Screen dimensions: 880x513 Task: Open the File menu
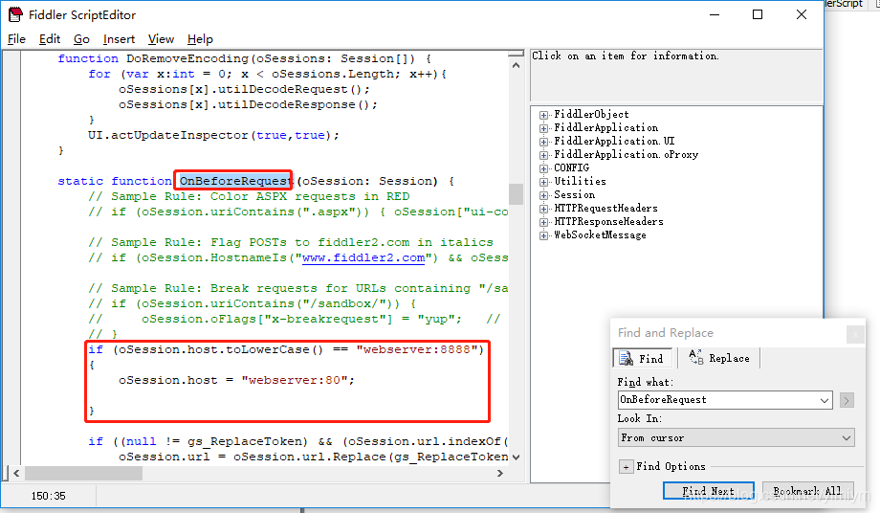[16, 38]
